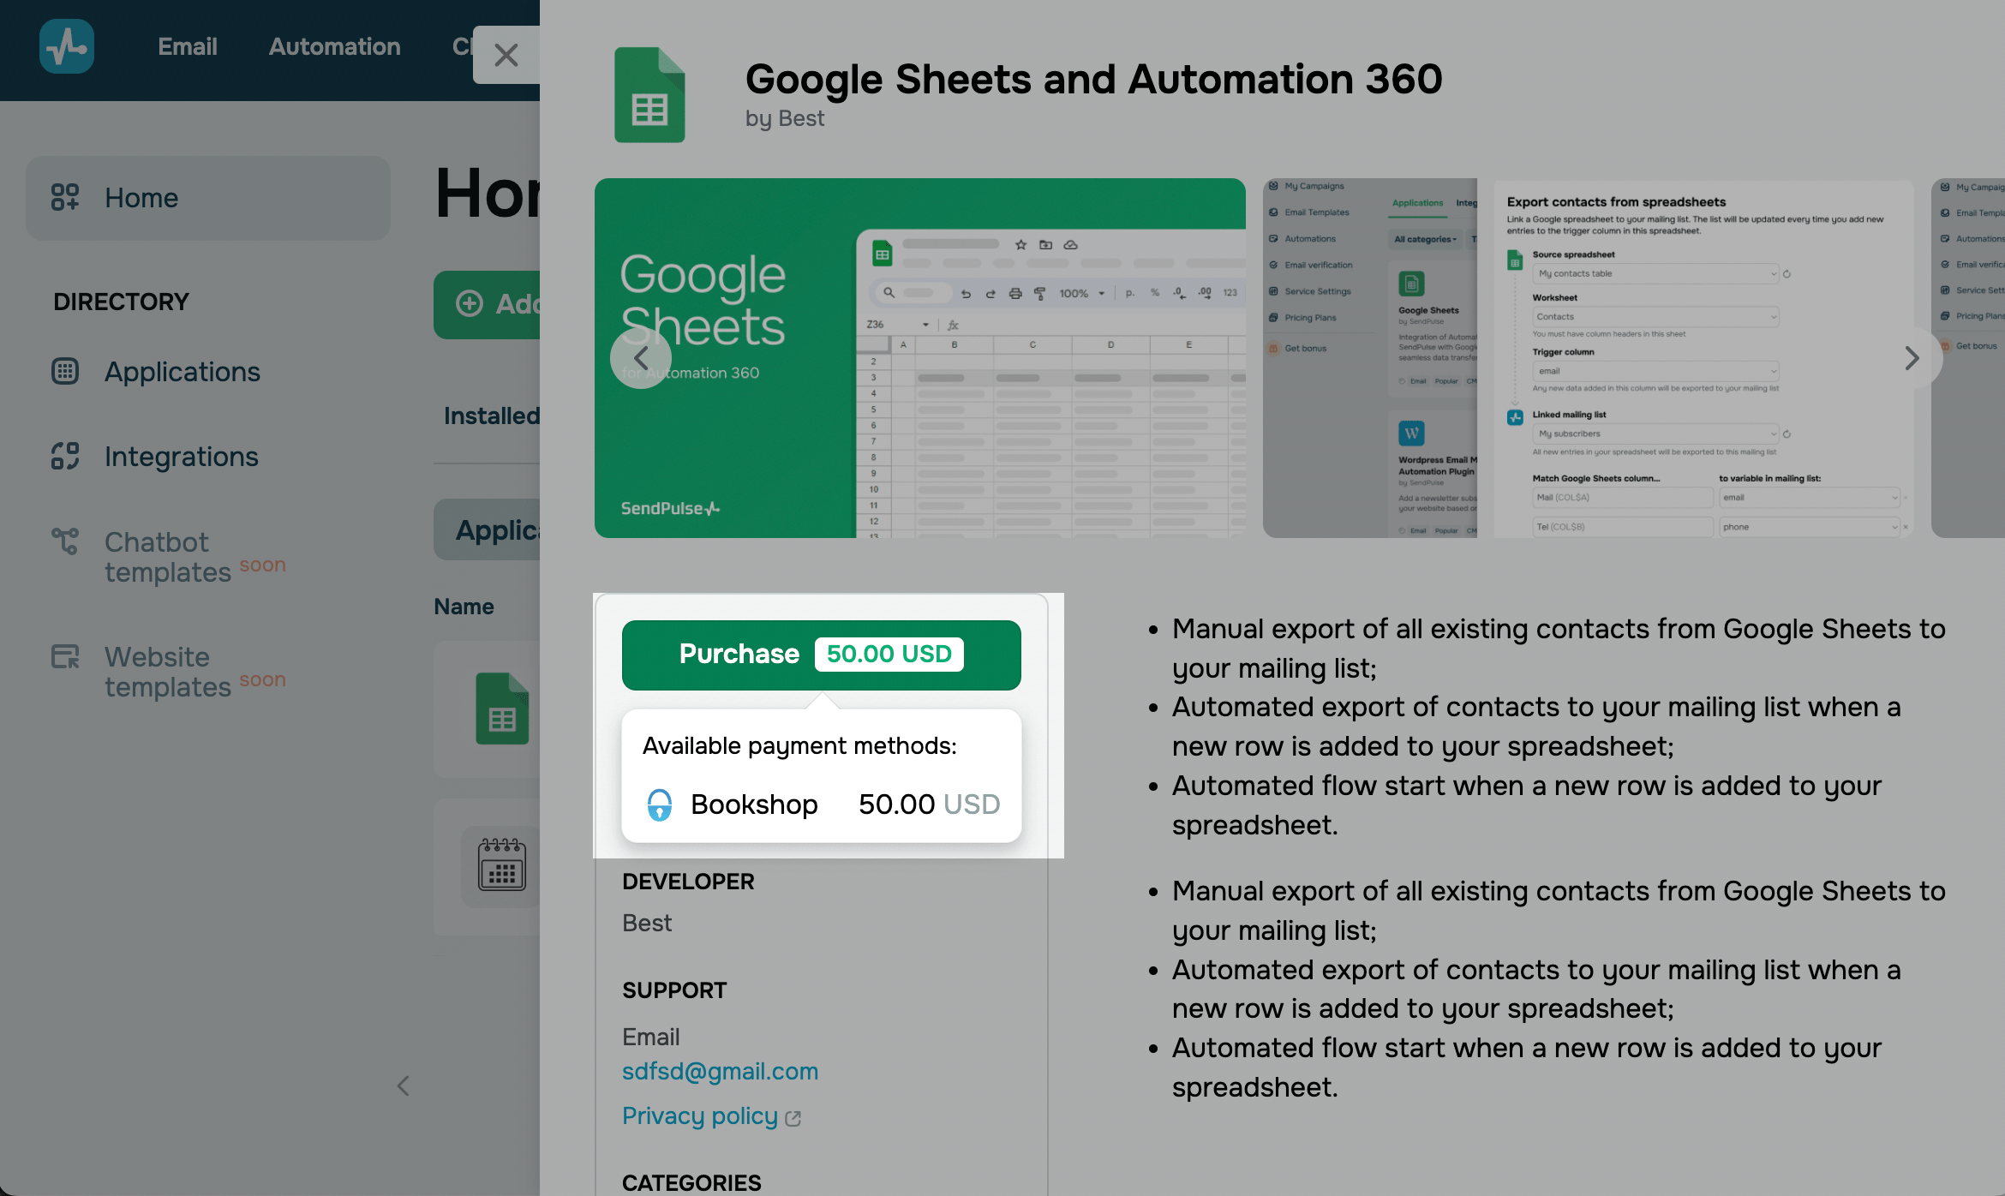Show next screenshot in carousel
Screen dimensions: 2005x1196
tap(1912, 358)
